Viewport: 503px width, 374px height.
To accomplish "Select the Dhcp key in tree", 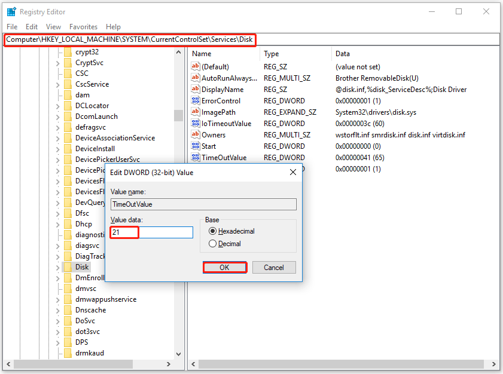I will [83, 224].
